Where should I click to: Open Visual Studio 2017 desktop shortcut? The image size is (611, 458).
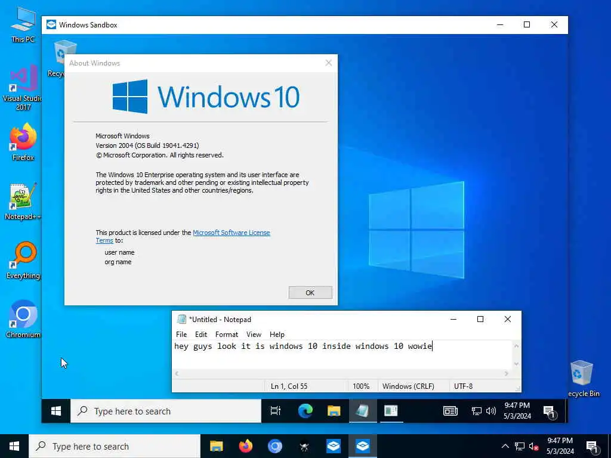click(23, 88)
